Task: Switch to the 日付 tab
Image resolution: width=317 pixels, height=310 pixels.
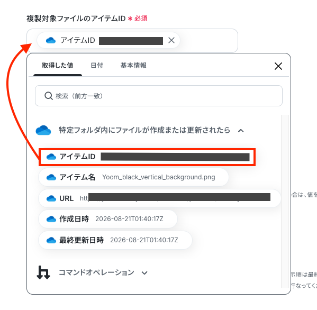Action: [97, 66]
